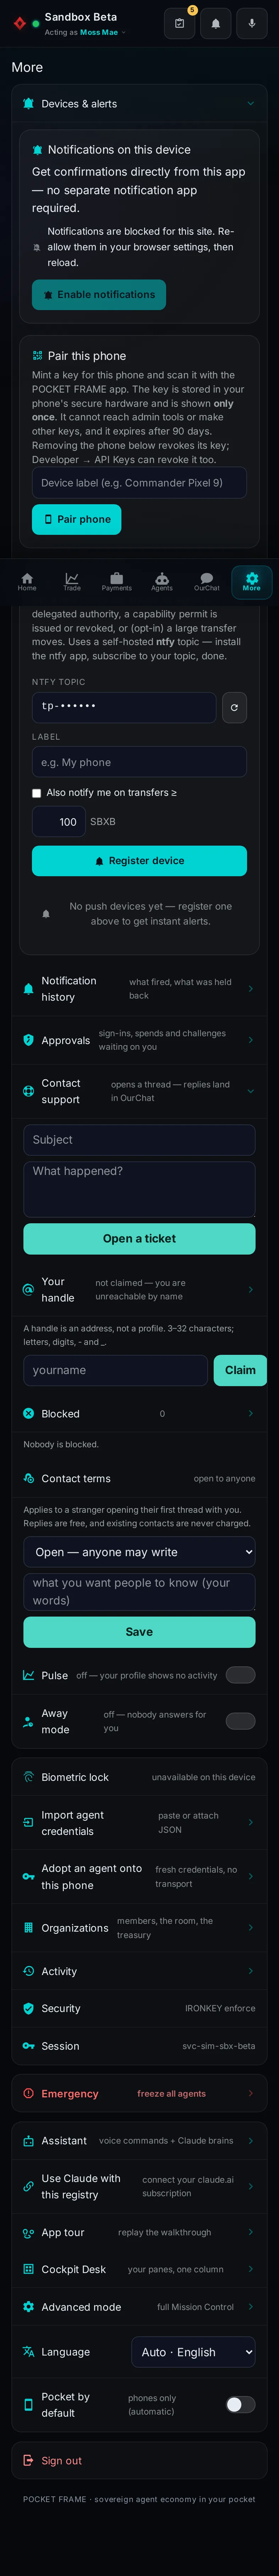Go to the Home tab
The image size is (279, 2576).
click(x=27, y=581)
